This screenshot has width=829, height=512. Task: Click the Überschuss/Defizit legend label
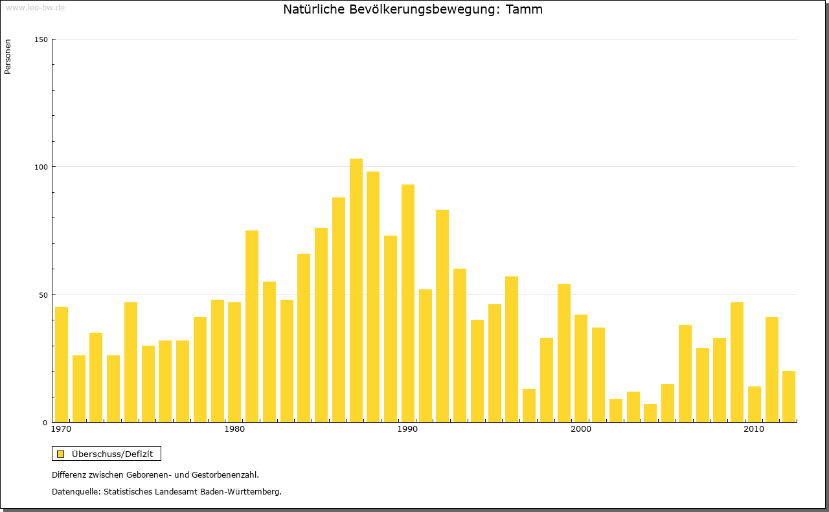(x=112, y=454)
